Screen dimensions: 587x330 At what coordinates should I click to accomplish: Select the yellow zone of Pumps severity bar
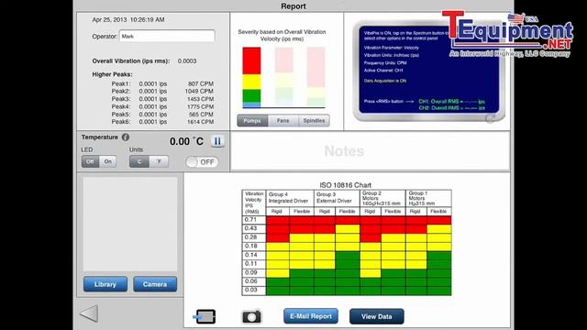(251, 82)
